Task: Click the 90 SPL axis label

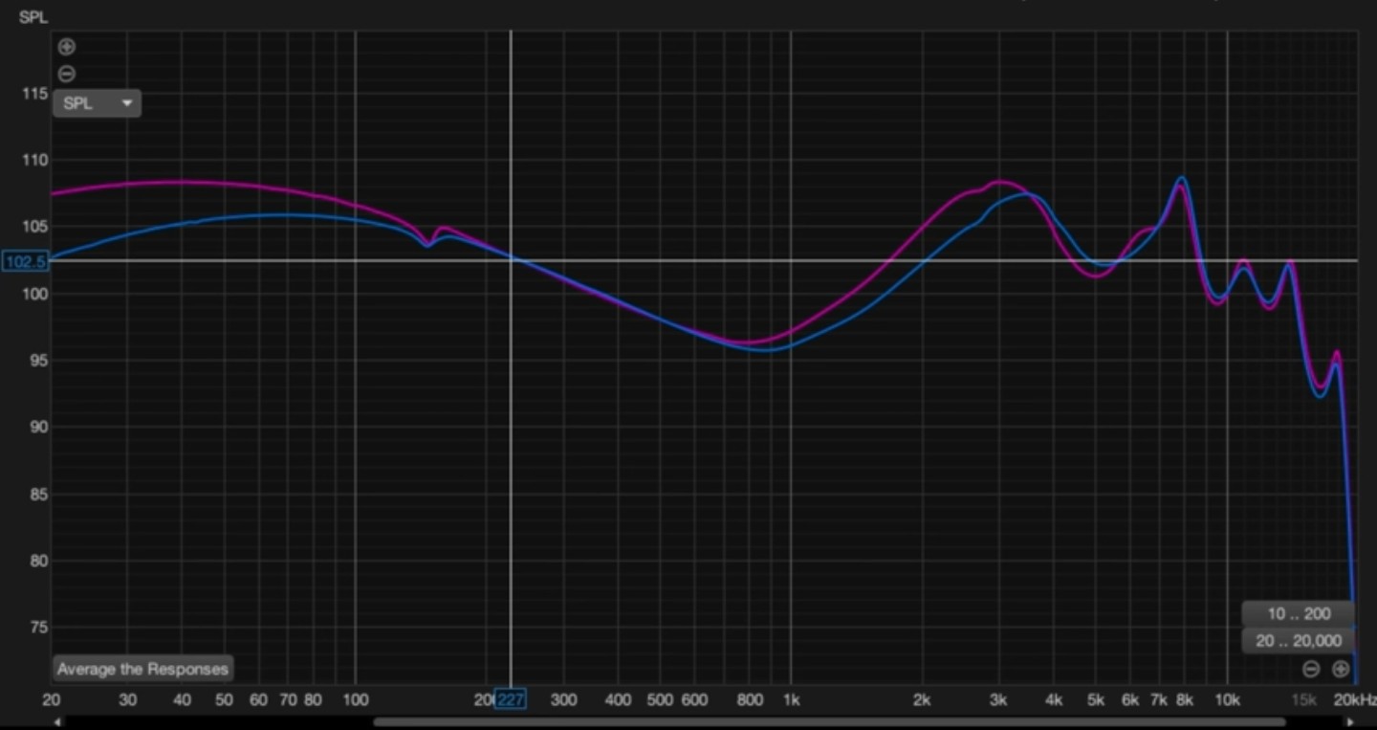Action: tap(38, 427)
